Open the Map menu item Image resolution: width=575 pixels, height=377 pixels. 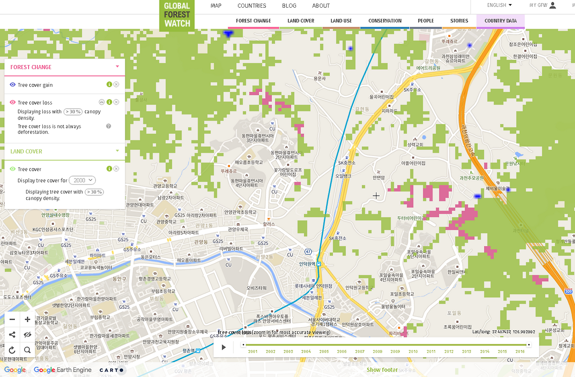click(216, 6)
